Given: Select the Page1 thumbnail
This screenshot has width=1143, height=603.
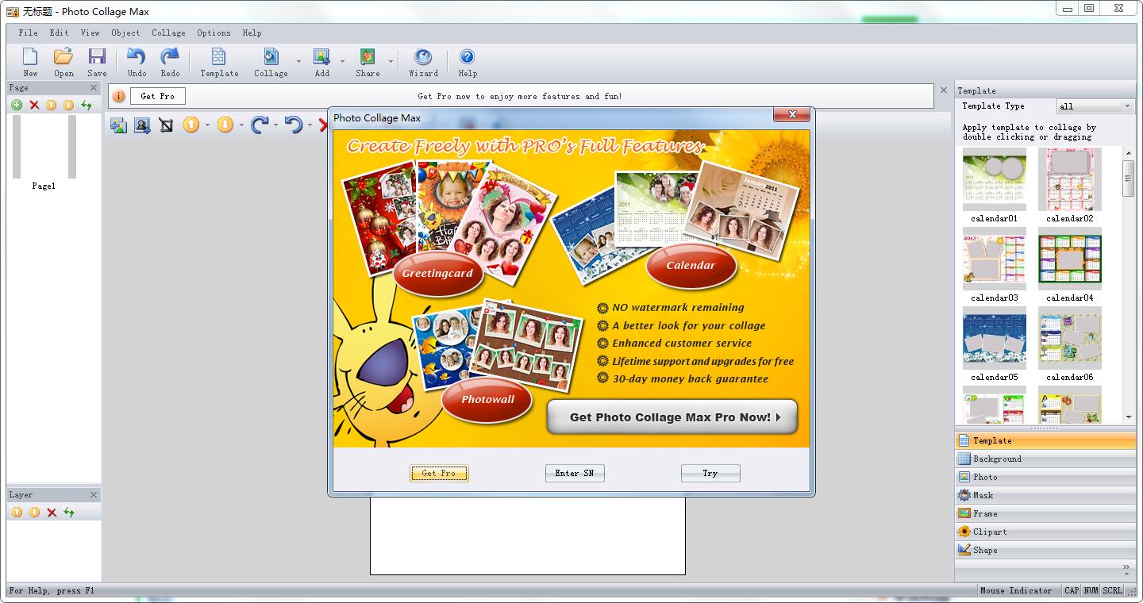Looking at the screenshot, I should pos(44,147).
